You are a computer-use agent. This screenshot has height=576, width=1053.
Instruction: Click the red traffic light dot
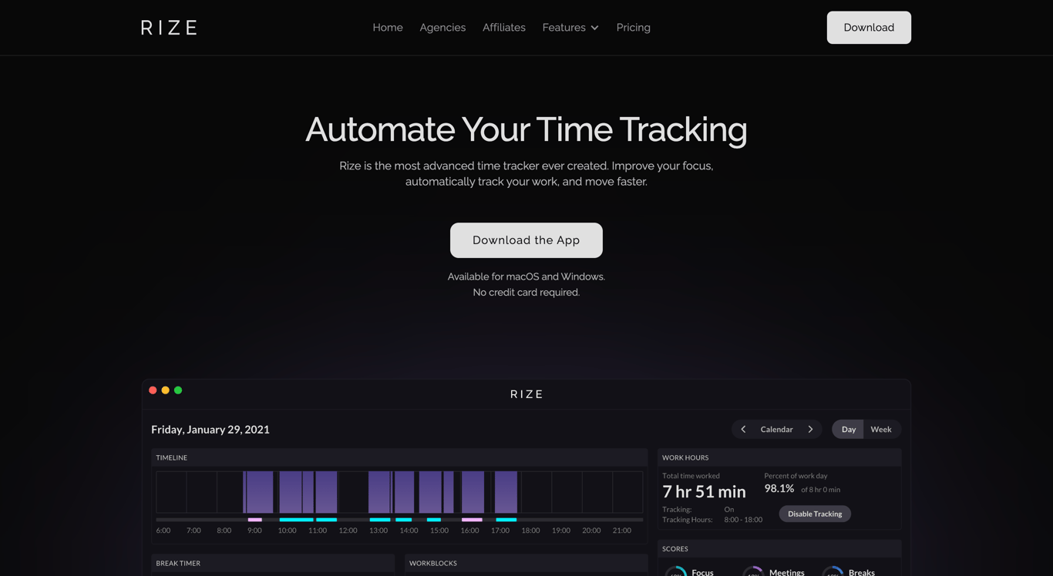click(x=153, y=390)
